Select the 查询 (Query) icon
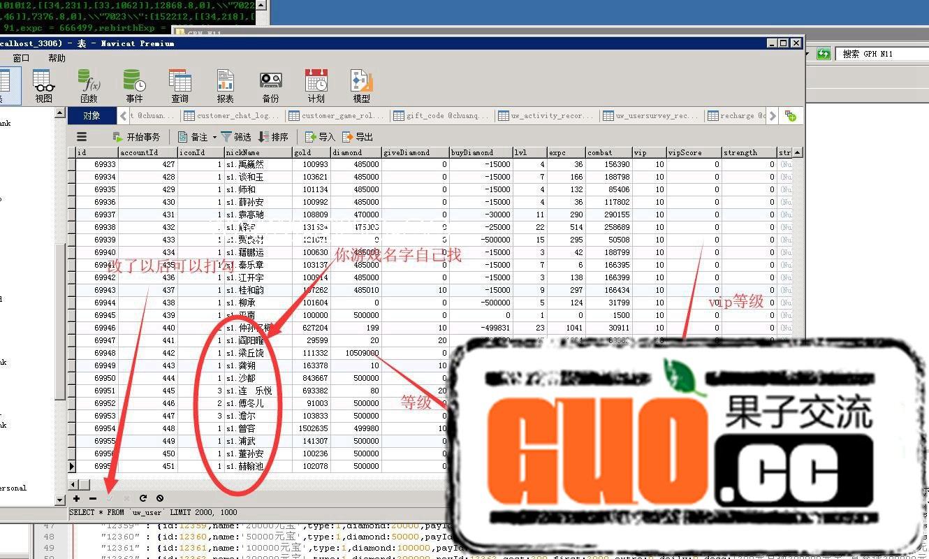This screenshot has width=929, height=559. [180, 85]
